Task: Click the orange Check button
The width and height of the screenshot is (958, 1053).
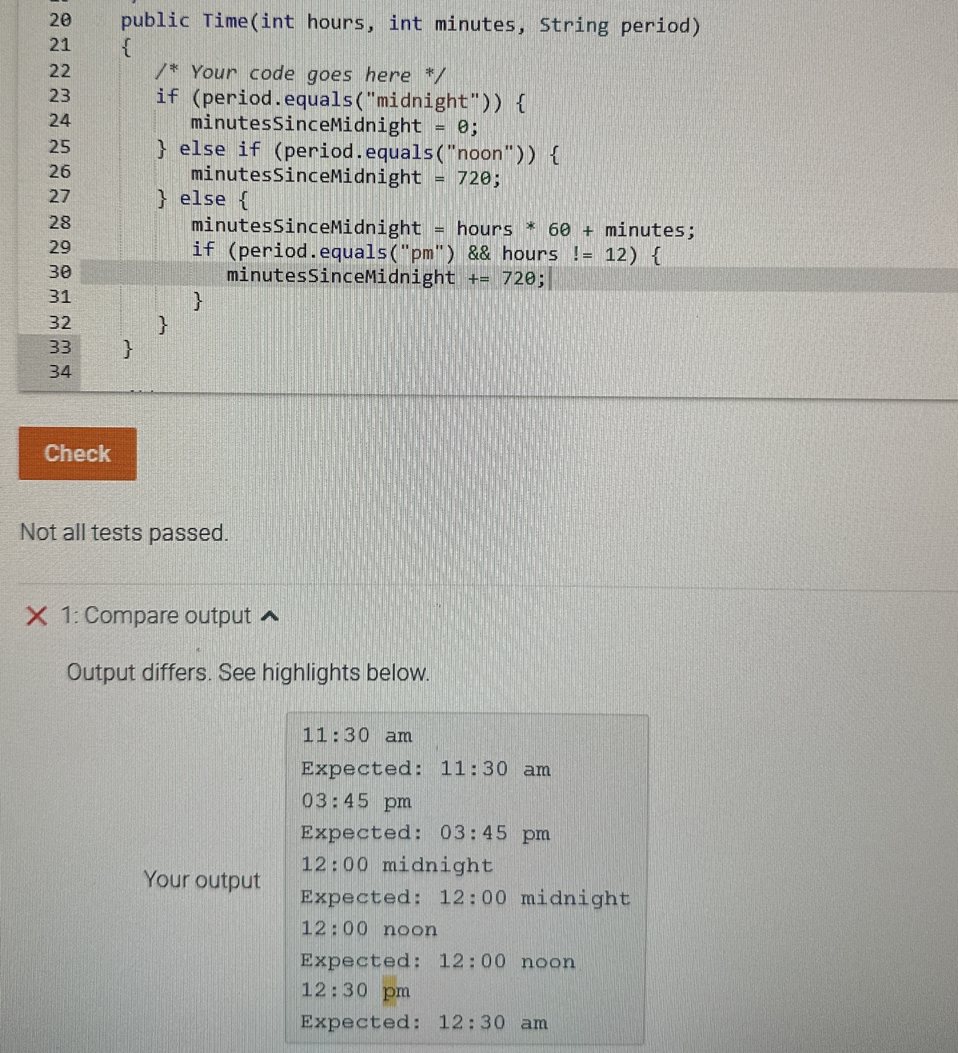Action: pyautogui.click(x=77, y=454)
